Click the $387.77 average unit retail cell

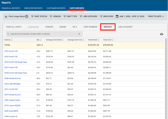tap(49, 51)
